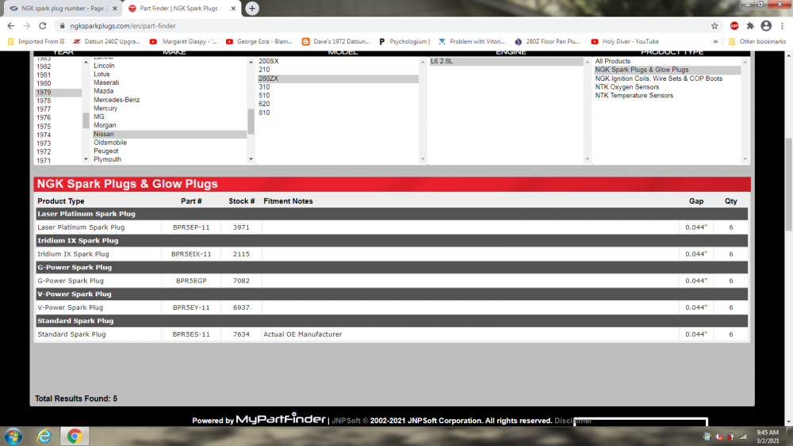
Task: Open the Disclaimer link in footer
Action: 573,420
